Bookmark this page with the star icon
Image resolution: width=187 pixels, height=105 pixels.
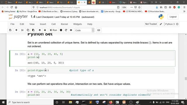pyautogui.click(x=139, y=7)
